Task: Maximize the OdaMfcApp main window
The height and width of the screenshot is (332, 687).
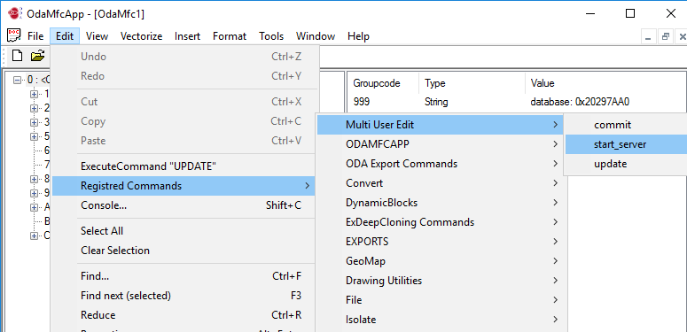Action: coord(630,13)
